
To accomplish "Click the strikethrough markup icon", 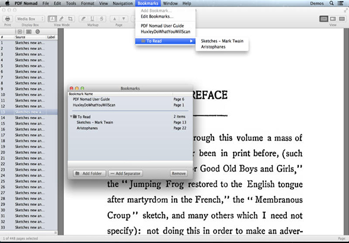I will (x=102, y=19).
